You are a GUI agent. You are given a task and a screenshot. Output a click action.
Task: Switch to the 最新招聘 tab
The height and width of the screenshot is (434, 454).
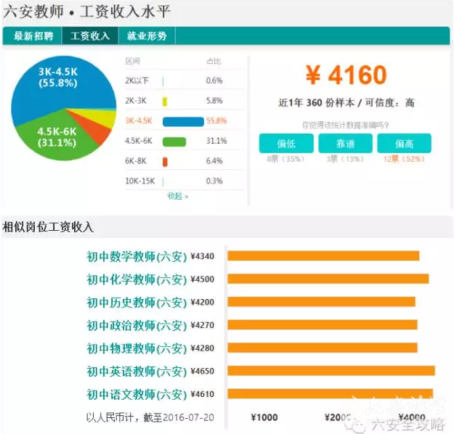[x=32, y=36]
